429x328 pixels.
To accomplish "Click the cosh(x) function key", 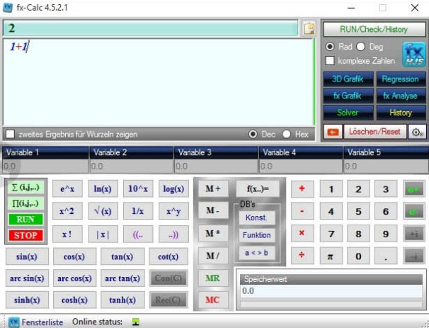I will tap(74, 300).
